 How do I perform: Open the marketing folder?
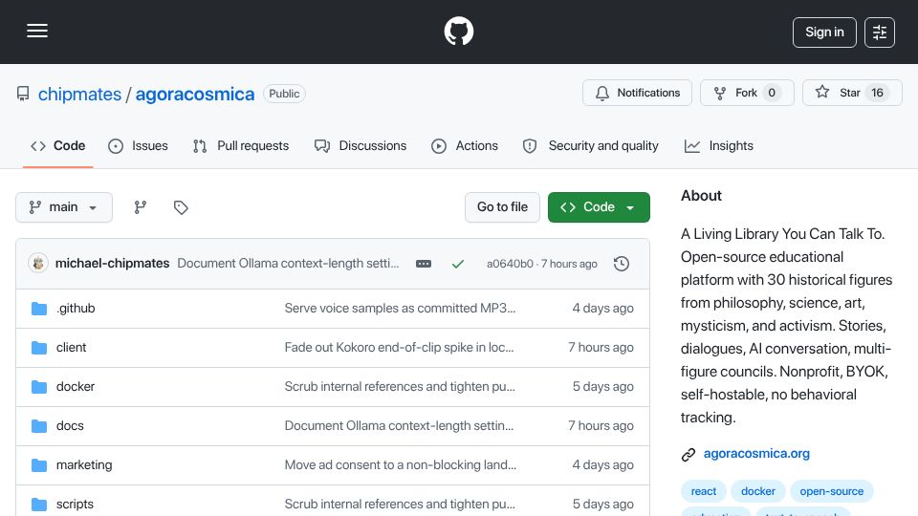tap(84, 465)
